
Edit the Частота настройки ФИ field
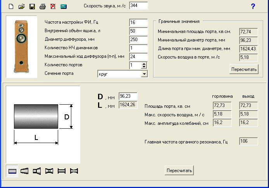[138, 22]
